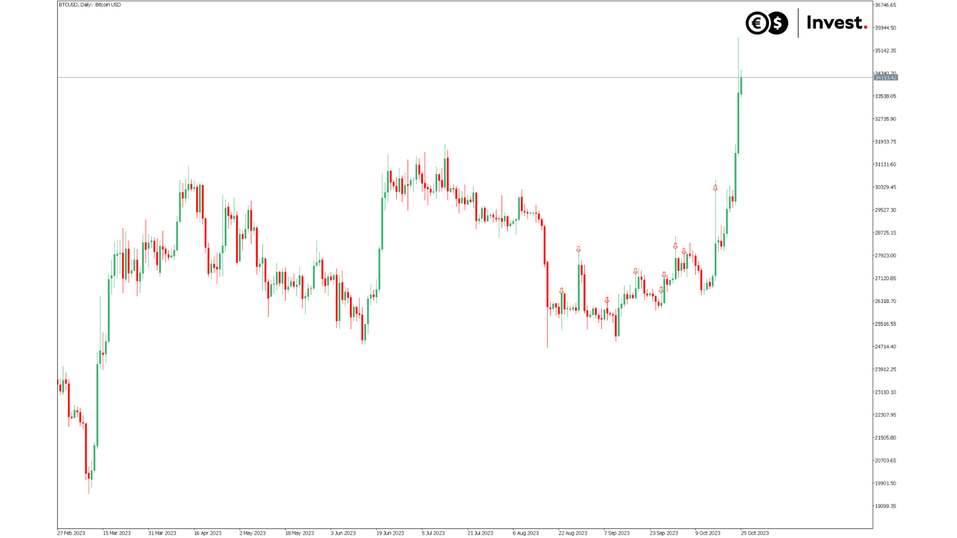Click the 21505.80 price axis label
Screen dimensions: 957x538
885,438
